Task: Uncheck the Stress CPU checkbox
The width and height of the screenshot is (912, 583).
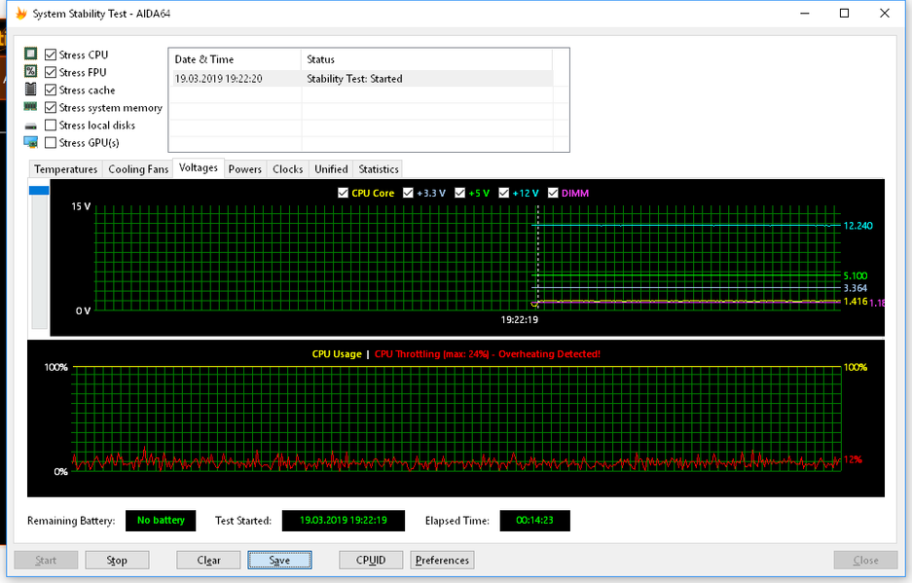Action: tap(51, 55)
